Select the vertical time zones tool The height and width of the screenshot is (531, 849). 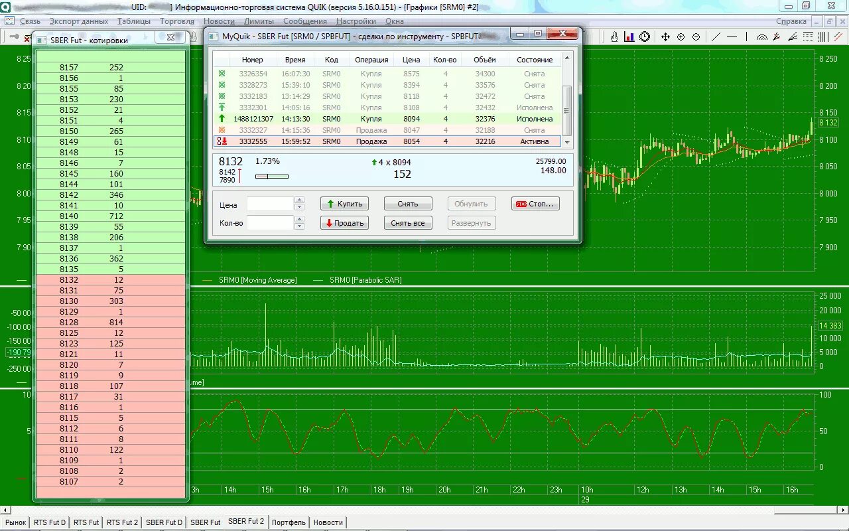824,37
